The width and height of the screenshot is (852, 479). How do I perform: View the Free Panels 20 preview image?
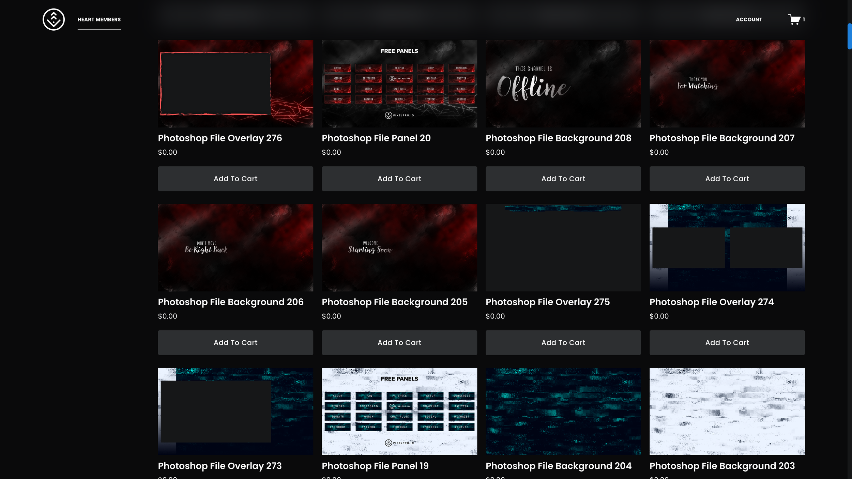point(399,84)
